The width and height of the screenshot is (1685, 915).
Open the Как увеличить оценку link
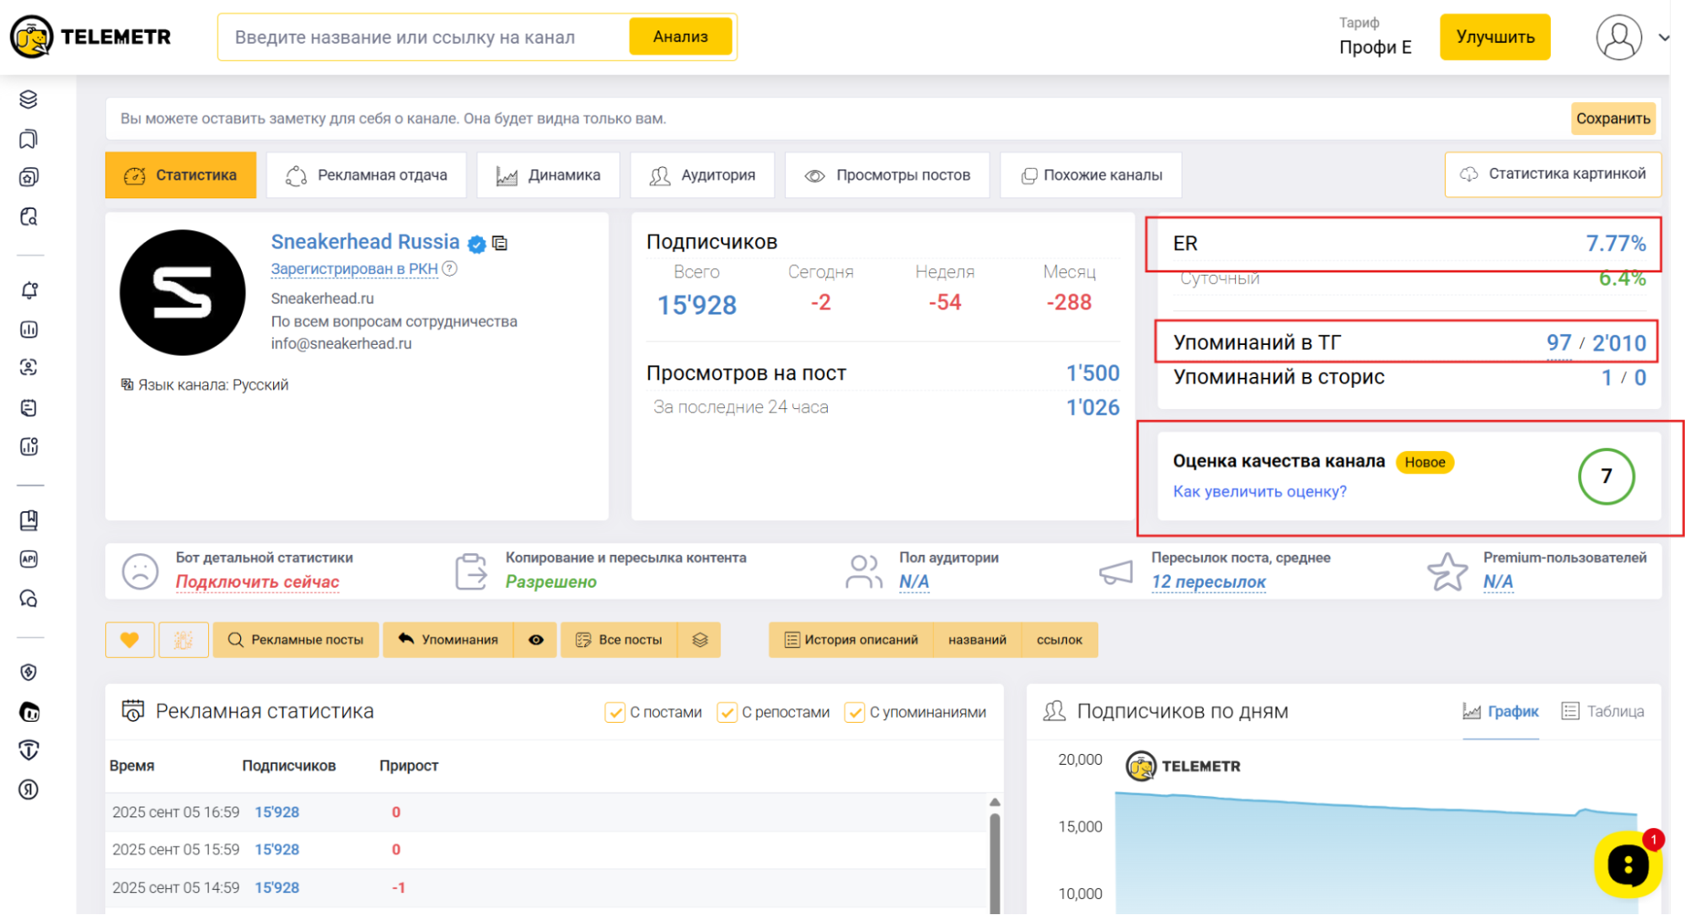point(1259,492)
